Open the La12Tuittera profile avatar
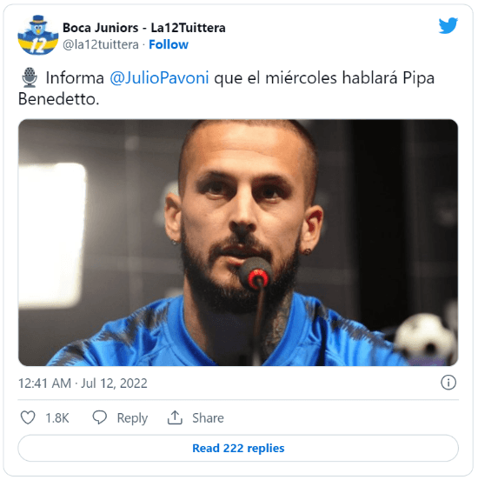Viewport: 478px width, 480px height. coord(38,35)
